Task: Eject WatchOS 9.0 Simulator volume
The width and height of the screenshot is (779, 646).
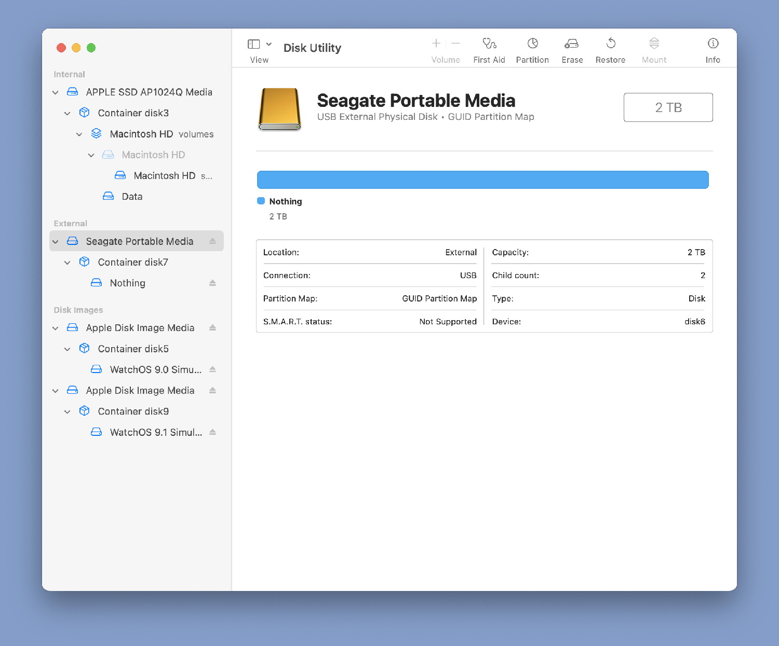Action: [212, 369]
